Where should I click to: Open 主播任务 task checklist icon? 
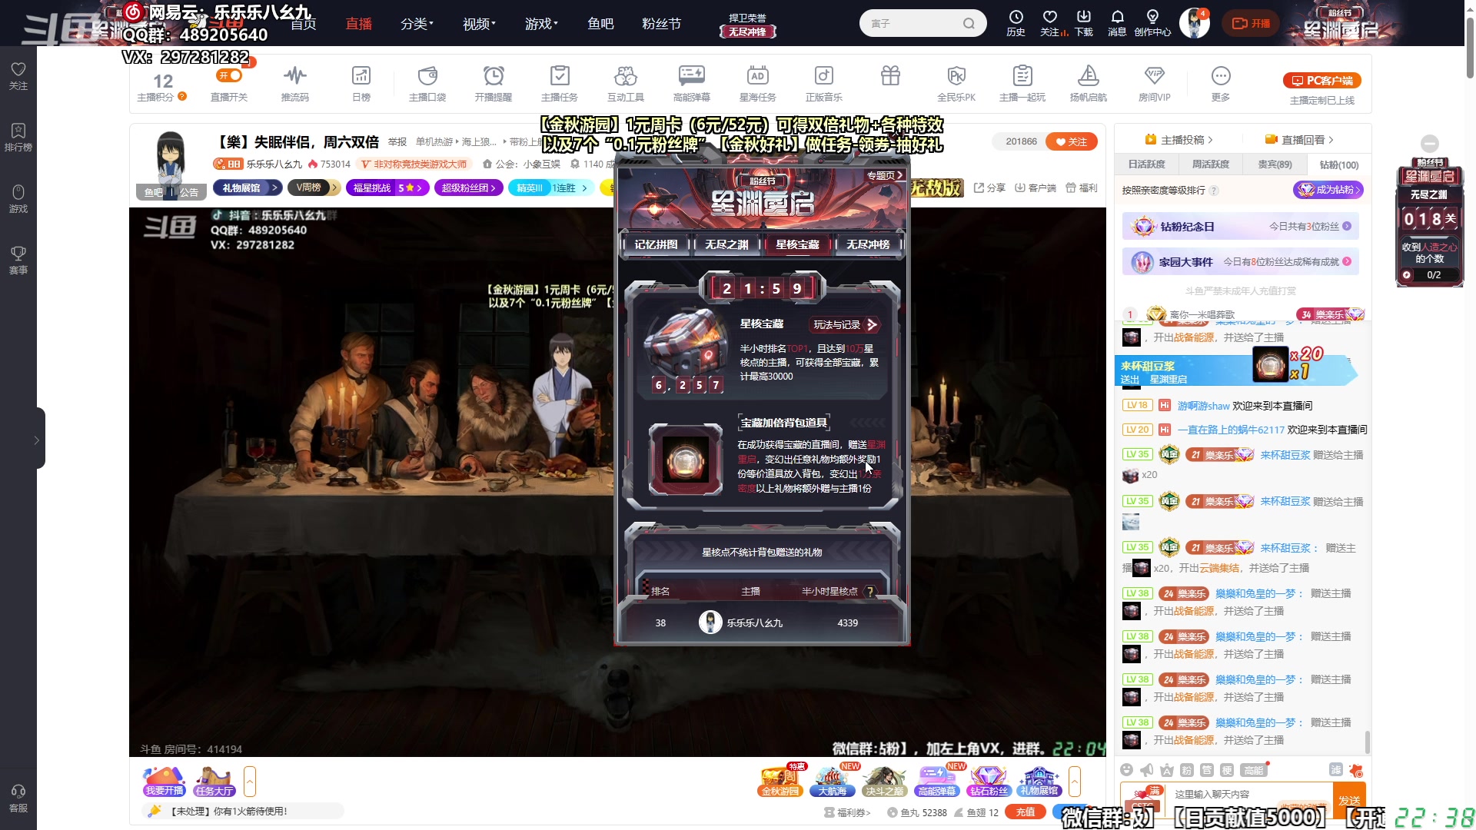point(559,83)
